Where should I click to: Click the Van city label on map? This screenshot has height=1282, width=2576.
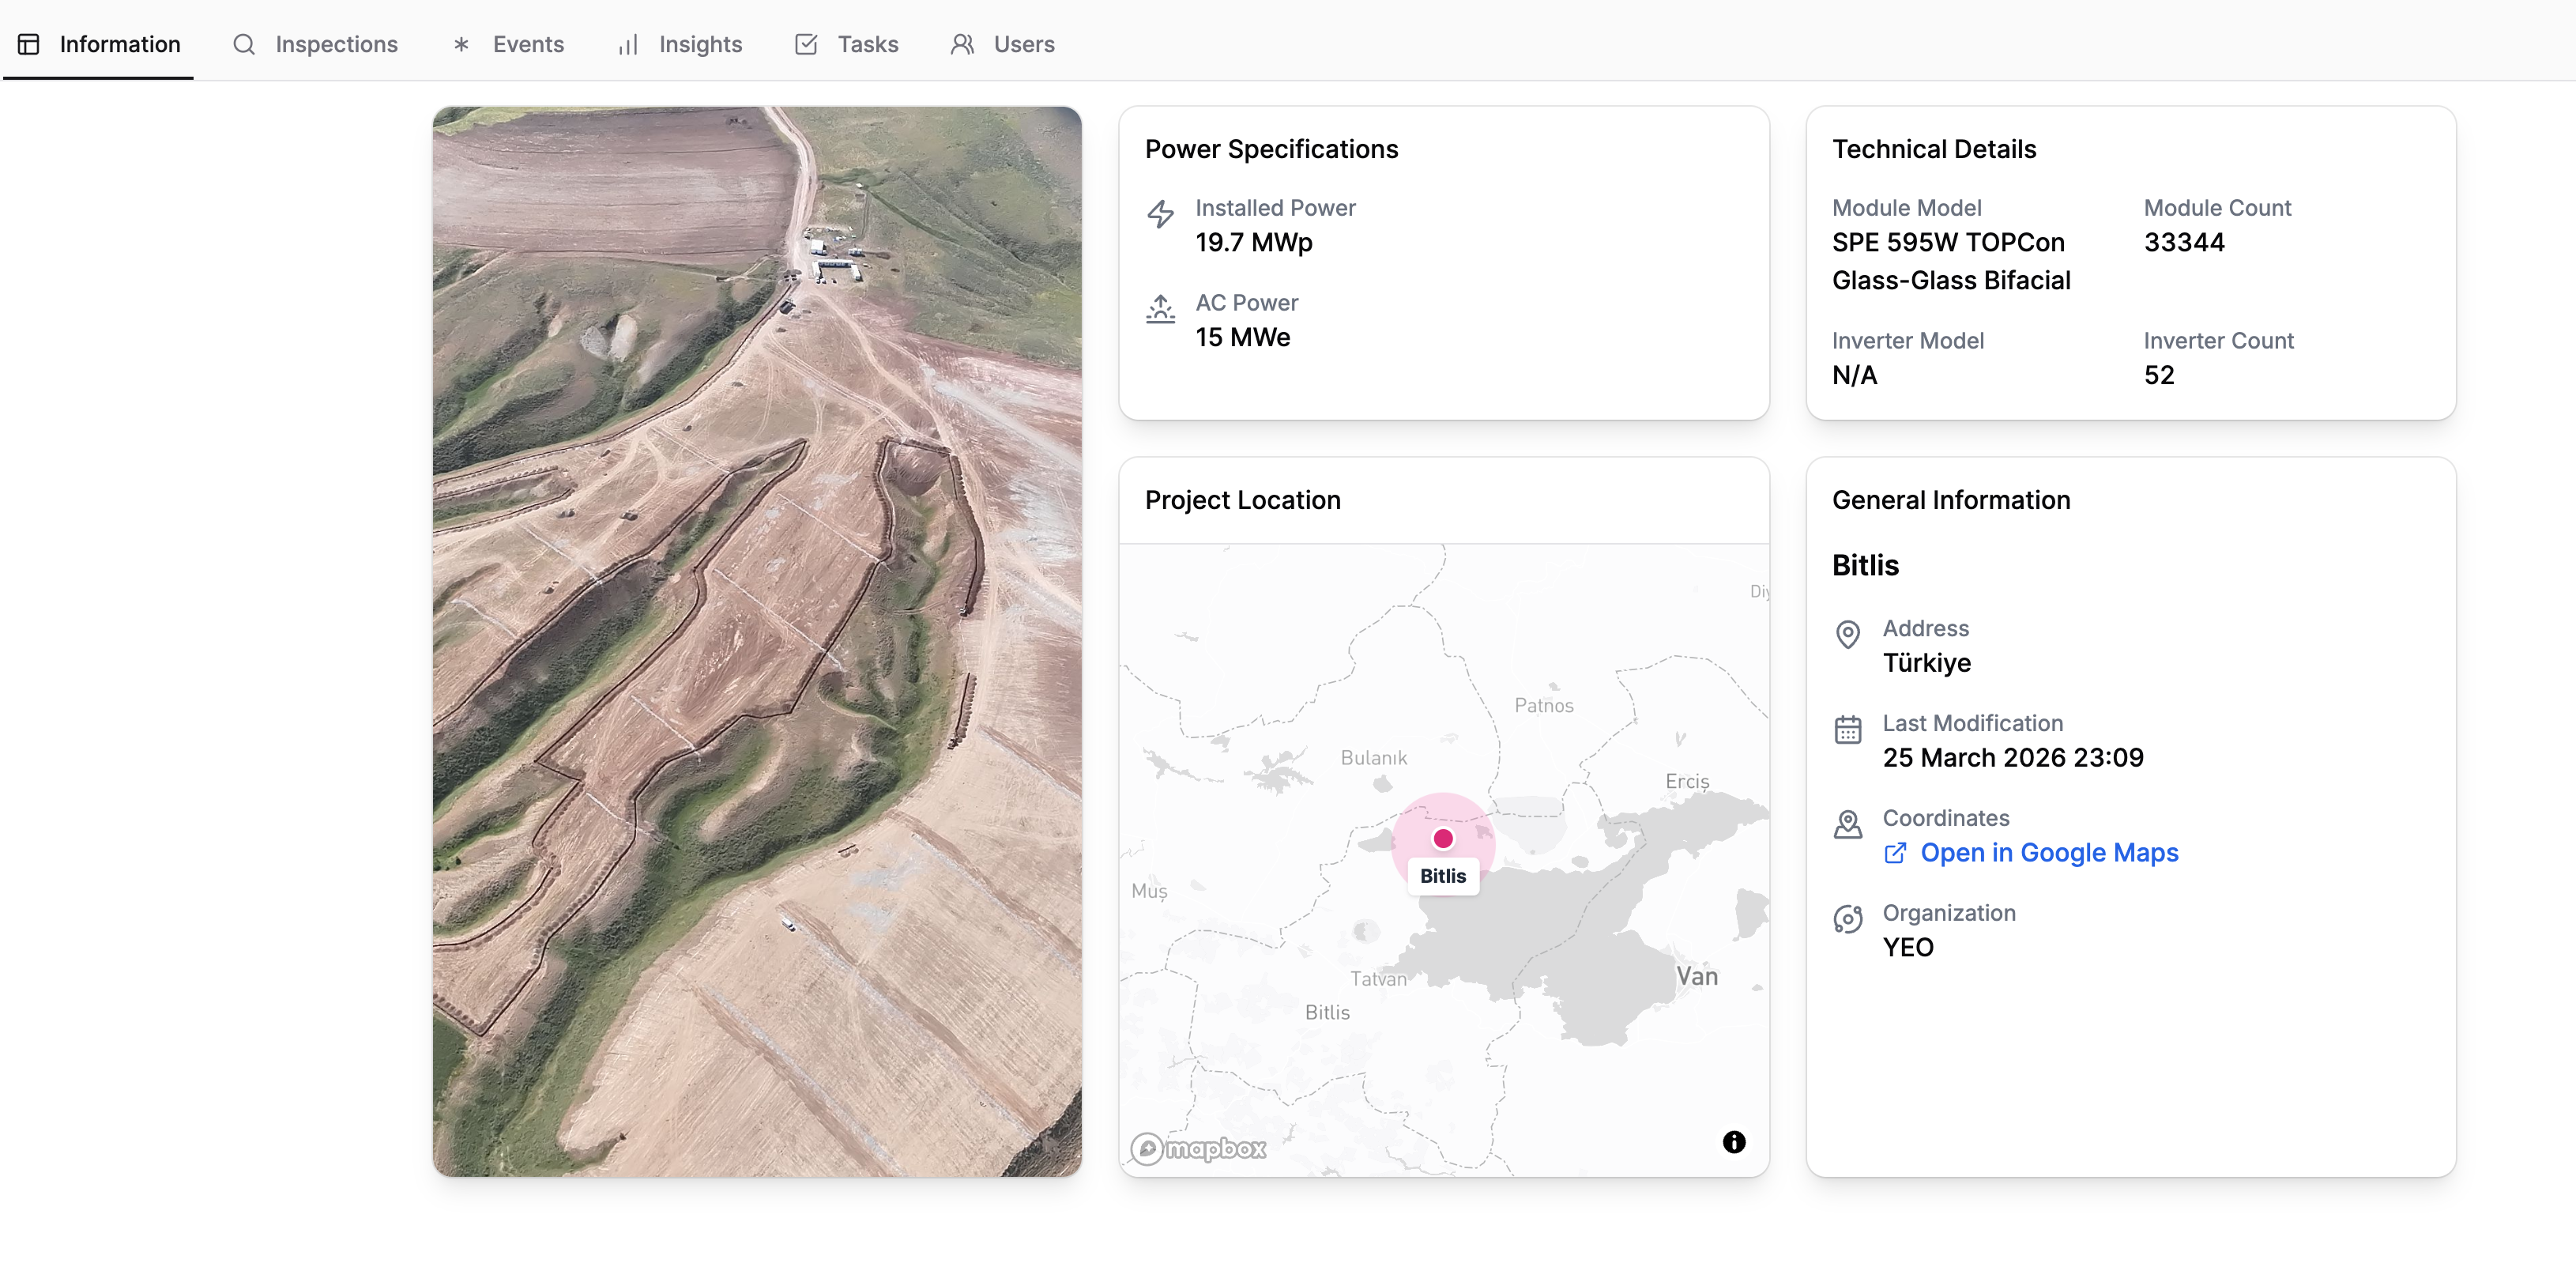tap(1697, 976)
